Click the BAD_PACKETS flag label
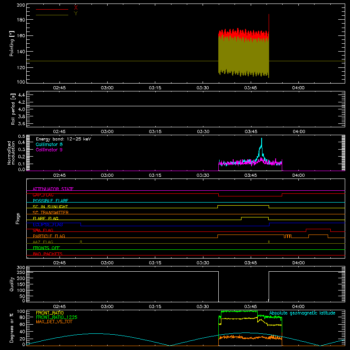 [x=48, y=254]
